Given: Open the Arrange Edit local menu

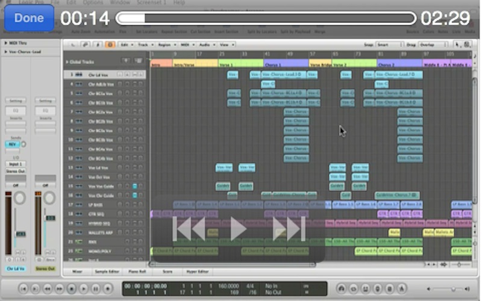Looking at the screenshot, I should [127, 45].
